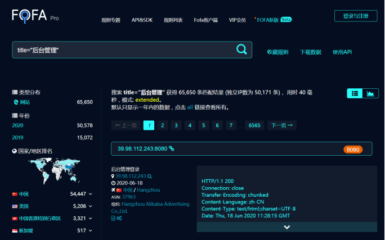
Task: Click the map pin icon before the IP
Action: 113,176
